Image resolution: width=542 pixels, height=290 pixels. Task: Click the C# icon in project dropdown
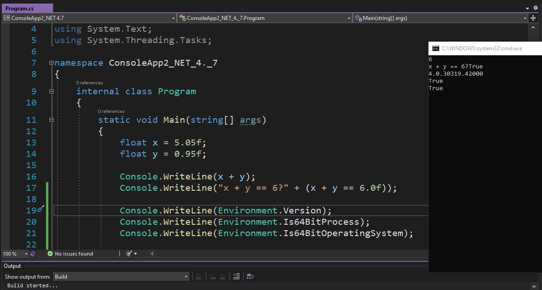point(7,18)
